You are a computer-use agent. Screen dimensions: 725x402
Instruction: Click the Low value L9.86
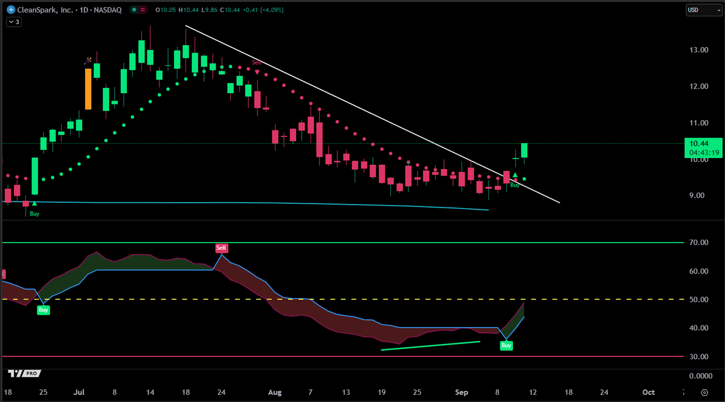209,10
